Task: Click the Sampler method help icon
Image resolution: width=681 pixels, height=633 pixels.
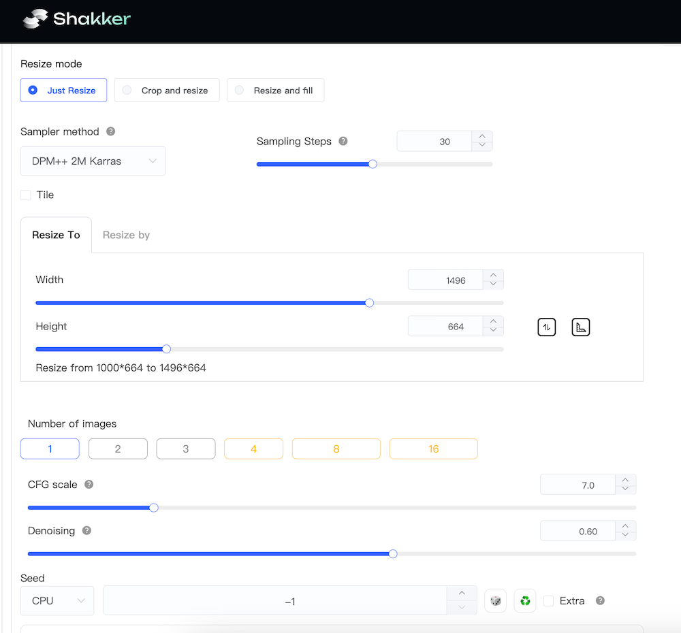Action: [111, 131]
